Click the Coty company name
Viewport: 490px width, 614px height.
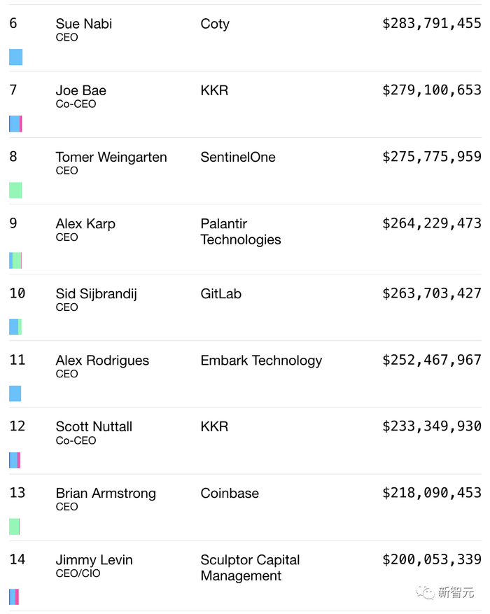click(x=215, y=24)
